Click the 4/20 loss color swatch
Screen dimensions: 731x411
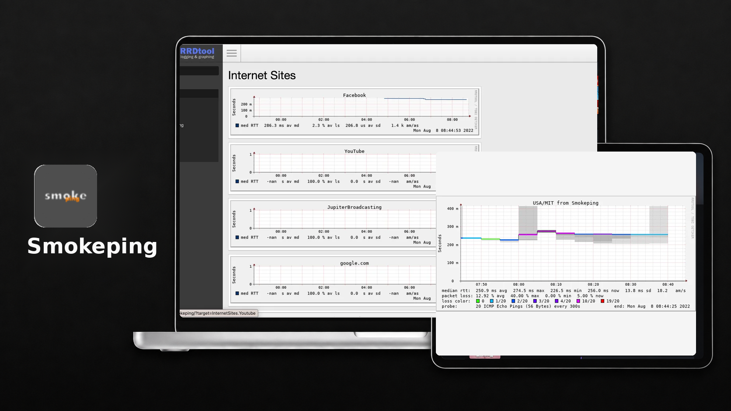click(557, 301)
